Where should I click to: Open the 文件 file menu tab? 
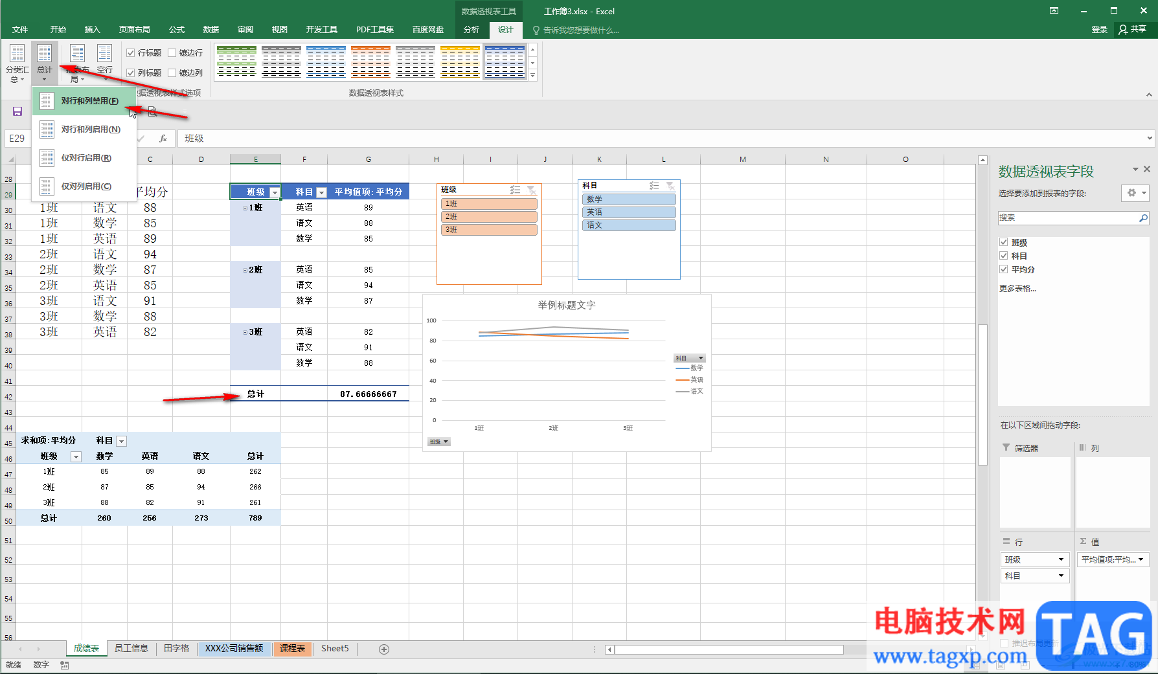(20, 30)
